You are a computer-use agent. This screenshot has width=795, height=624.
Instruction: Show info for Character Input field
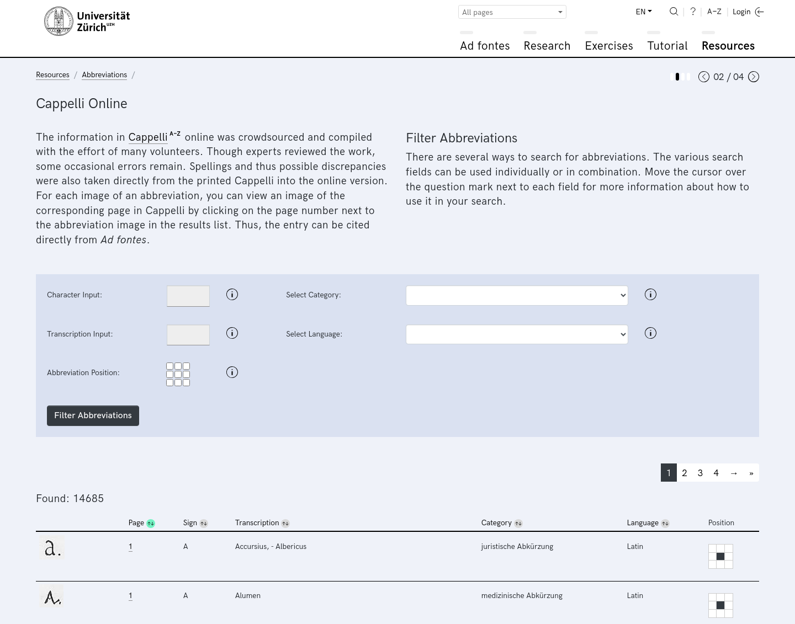232,295
